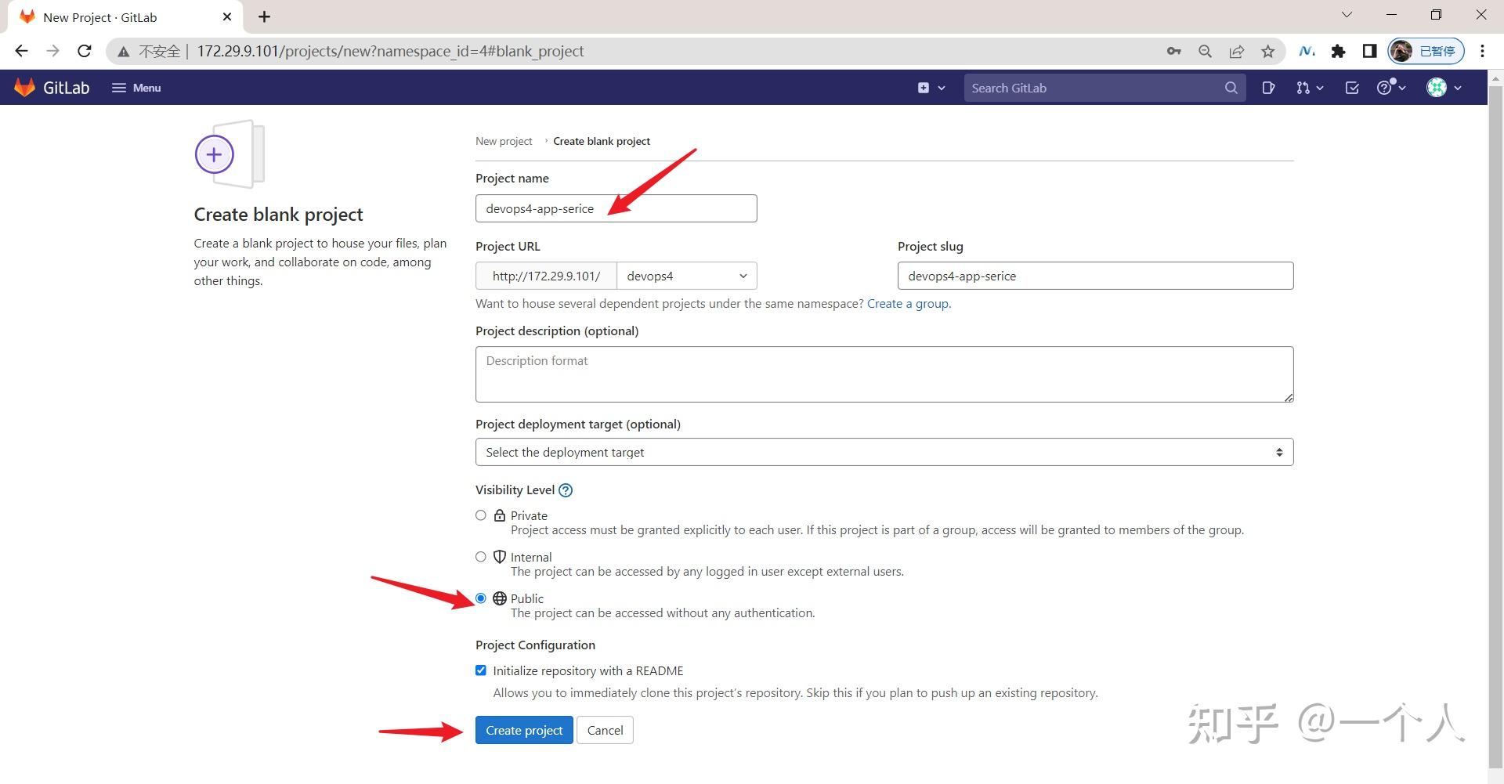1504x784 pixels.
Task: Click the Cancel button
Action: click(605, 730)
